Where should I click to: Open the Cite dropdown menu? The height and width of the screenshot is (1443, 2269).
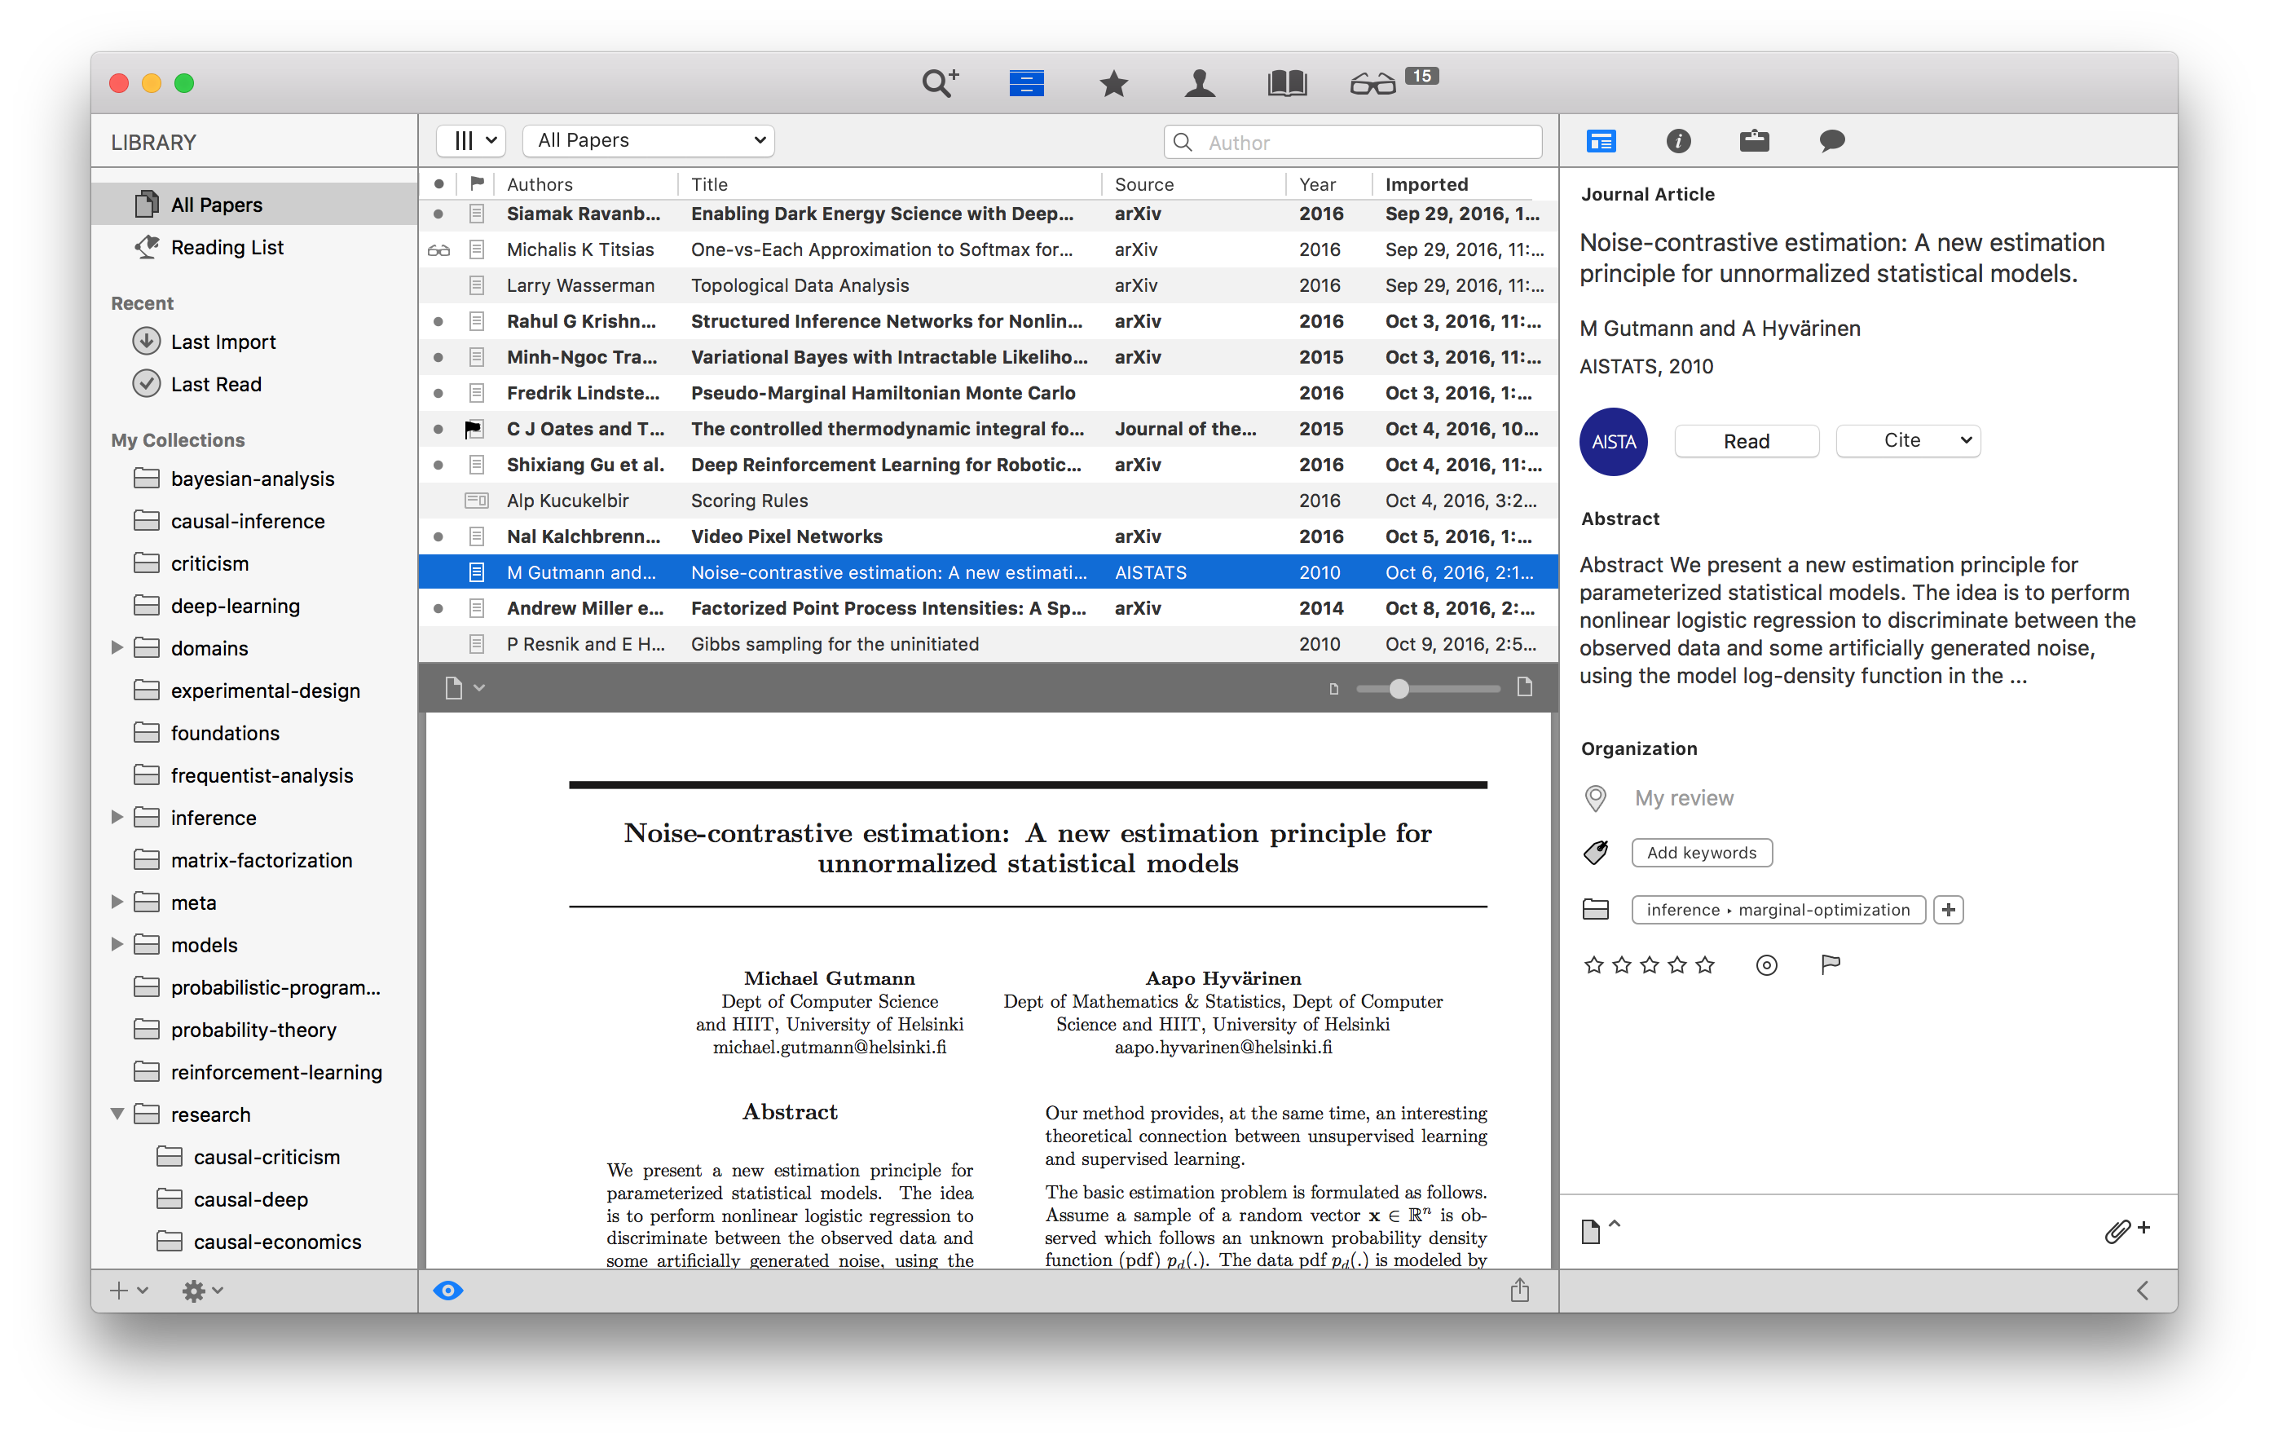point(1907,440)
